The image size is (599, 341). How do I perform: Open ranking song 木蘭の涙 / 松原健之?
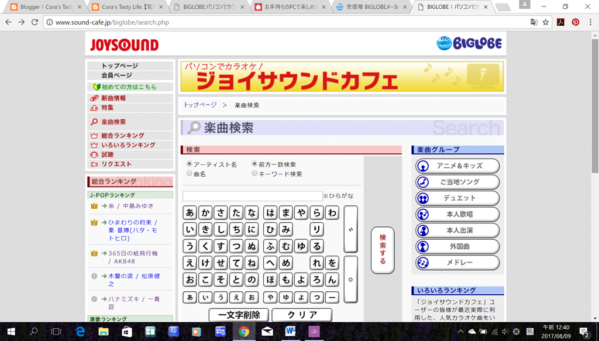(x=134, y=280)
